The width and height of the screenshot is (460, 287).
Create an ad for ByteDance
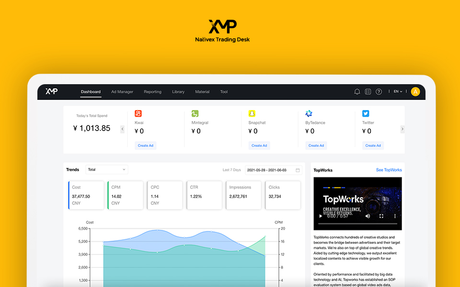coord(316,145)
